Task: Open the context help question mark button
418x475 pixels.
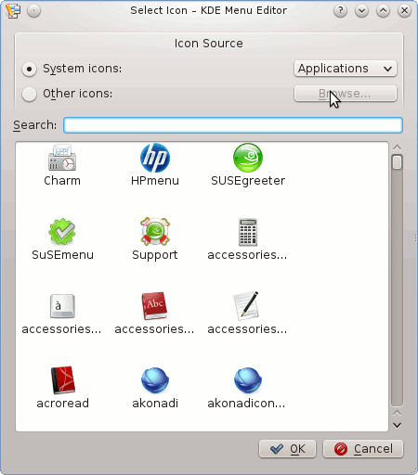Action: [x=340, y=11]
